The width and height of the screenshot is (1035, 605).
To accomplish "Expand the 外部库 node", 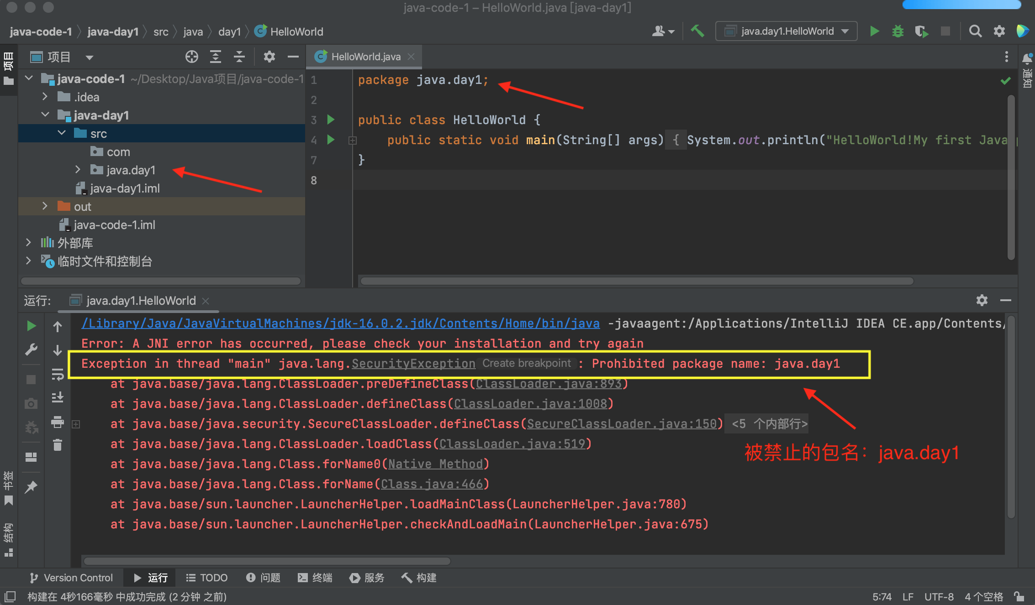I will click(28, 243).
